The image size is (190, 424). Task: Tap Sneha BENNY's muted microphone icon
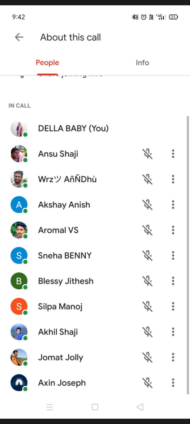pyautogui.click(x=148, y=255)
